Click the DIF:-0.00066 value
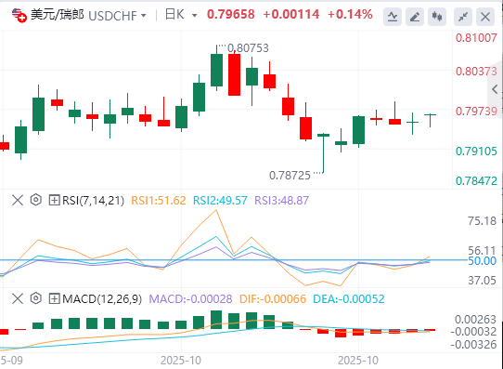The image size is (503, 369). point(273,299)
